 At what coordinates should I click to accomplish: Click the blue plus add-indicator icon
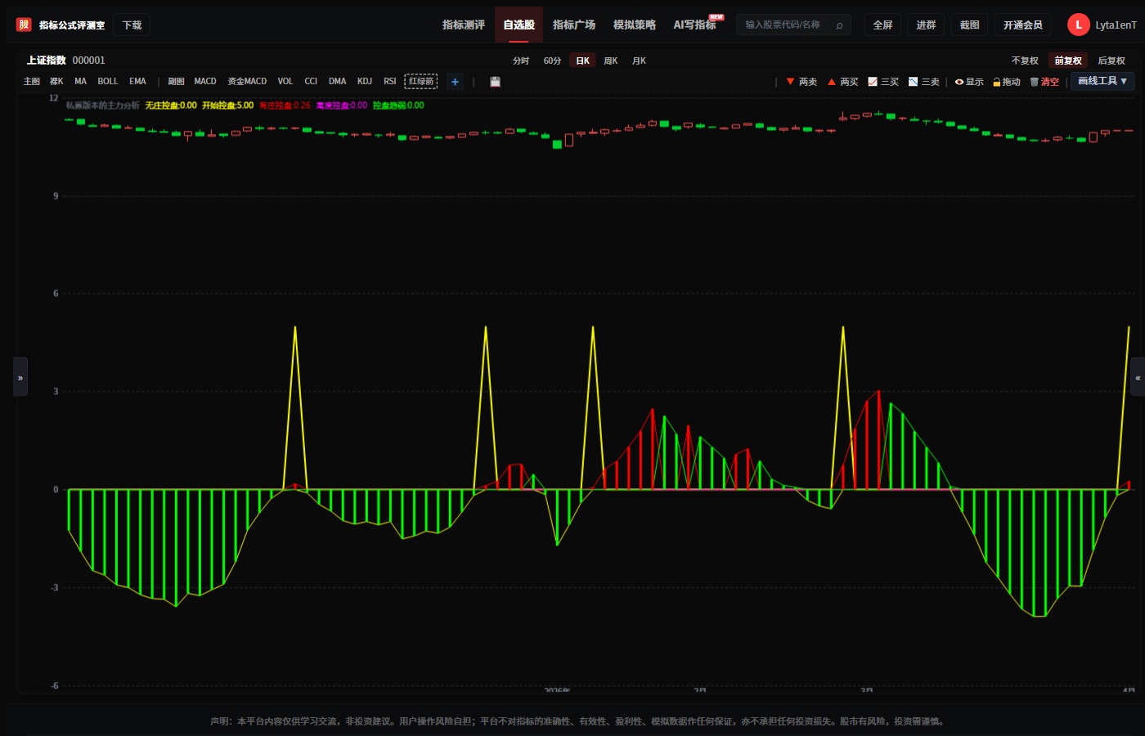point(456,82)
